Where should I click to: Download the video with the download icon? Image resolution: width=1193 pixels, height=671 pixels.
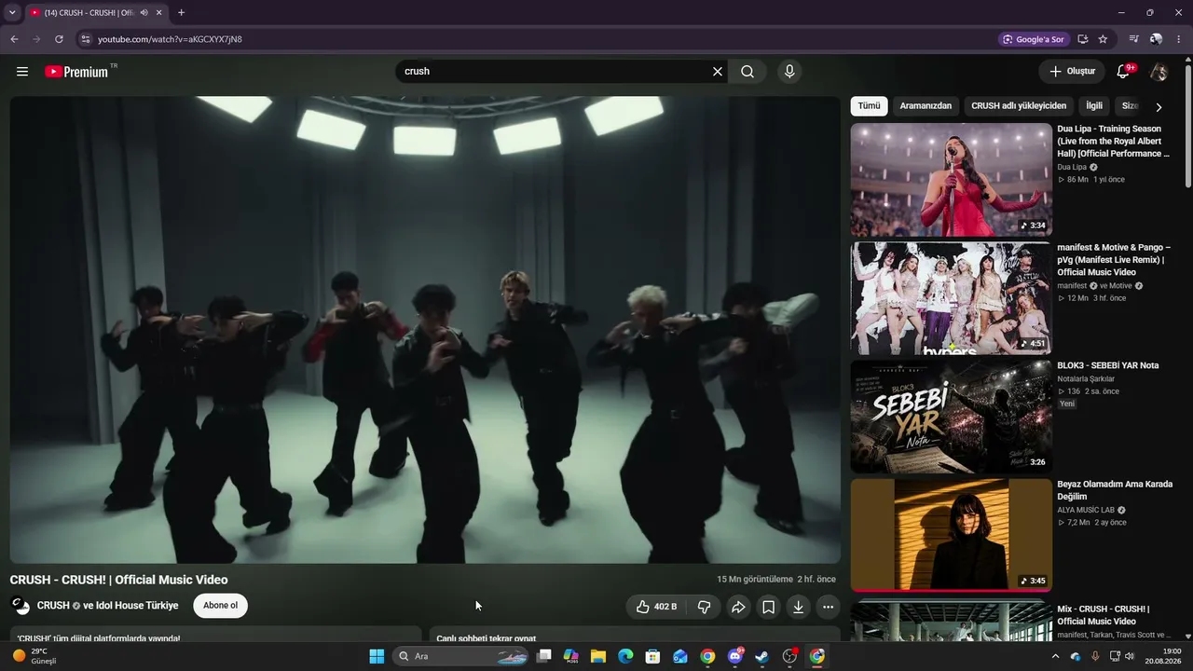pos(798,607)
